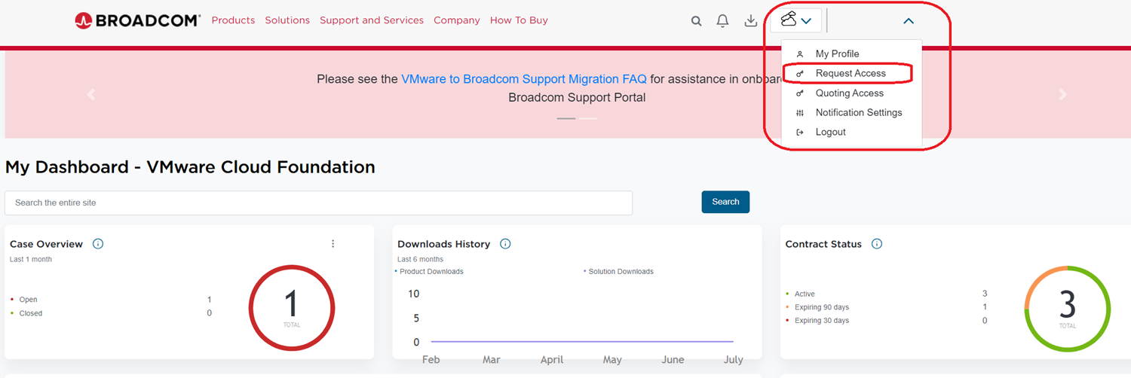Click the Case Overview total circle

292,307
